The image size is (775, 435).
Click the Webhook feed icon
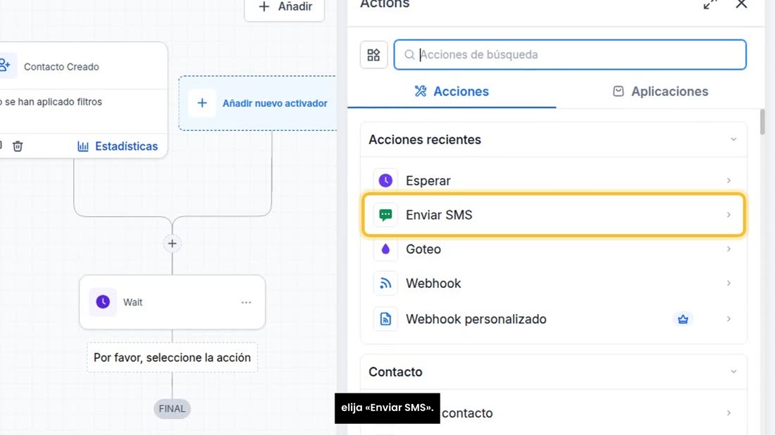pos(385,284)
